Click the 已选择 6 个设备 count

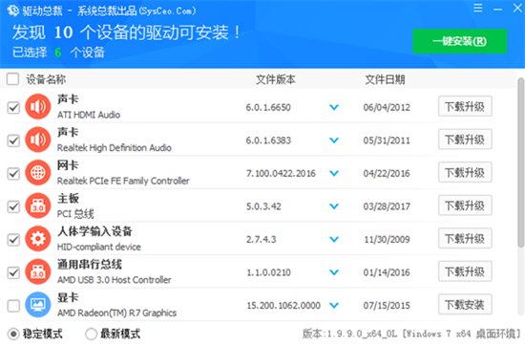pos(58,53)
